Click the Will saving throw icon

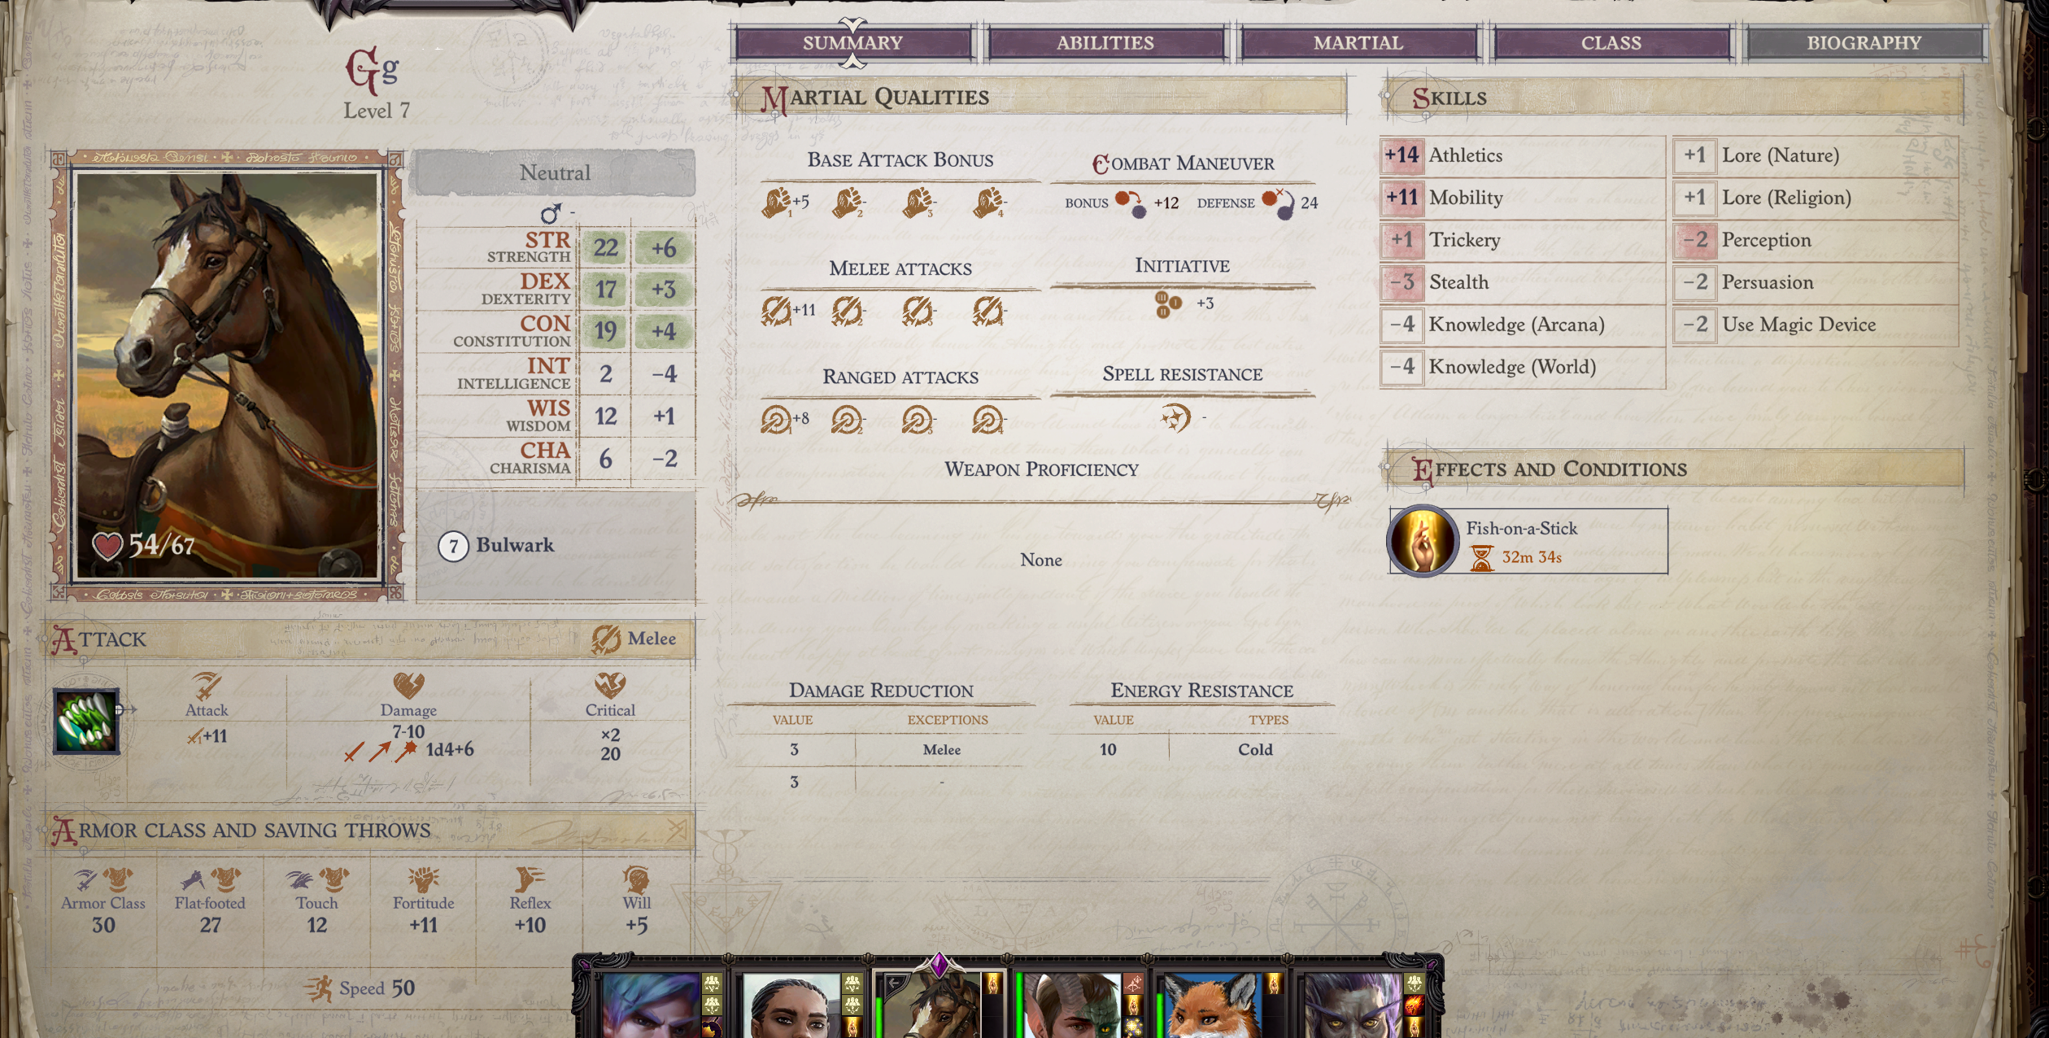[636, 879]
